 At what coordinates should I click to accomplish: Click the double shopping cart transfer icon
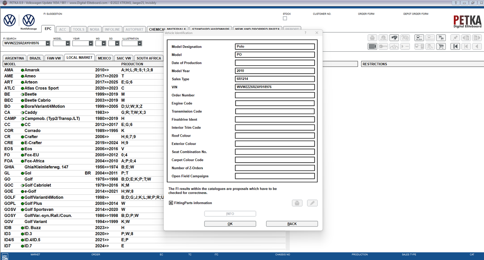click(x=441, y=38)
